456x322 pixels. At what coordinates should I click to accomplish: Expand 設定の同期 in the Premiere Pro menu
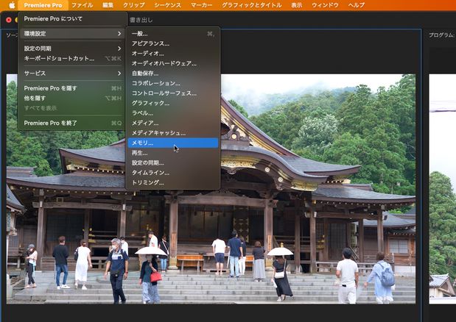[71, 49]
